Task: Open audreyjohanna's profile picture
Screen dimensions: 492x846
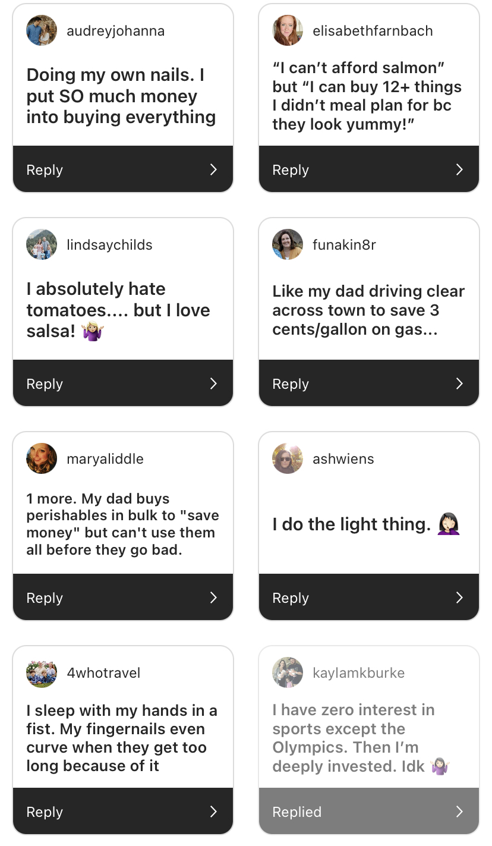Action: click(42, 31)
